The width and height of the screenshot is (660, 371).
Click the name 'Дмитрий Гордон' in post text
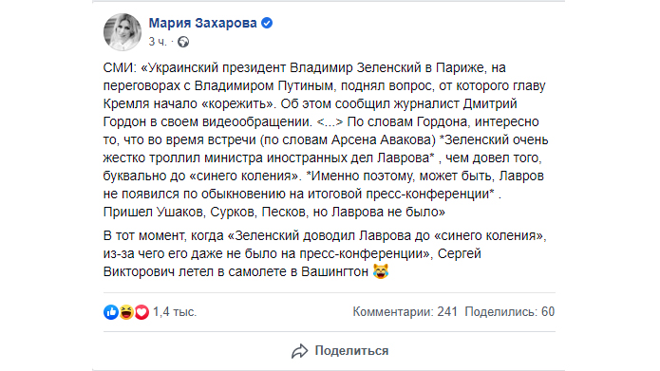coord(490,103)
